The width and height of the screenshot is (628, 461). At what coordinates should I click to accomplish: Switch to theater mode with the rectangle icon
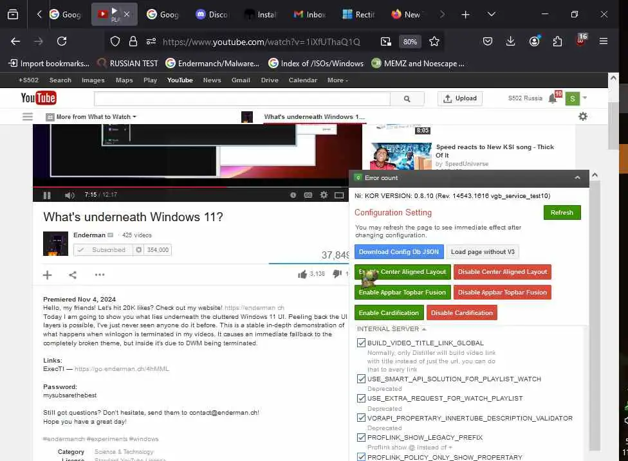pos(339,195)
